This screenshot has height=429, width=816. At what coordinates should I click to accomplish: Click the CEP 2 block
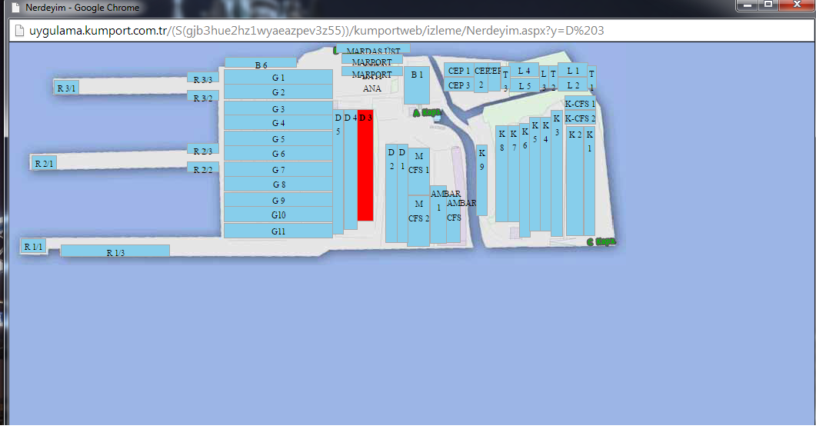point(481,78)
